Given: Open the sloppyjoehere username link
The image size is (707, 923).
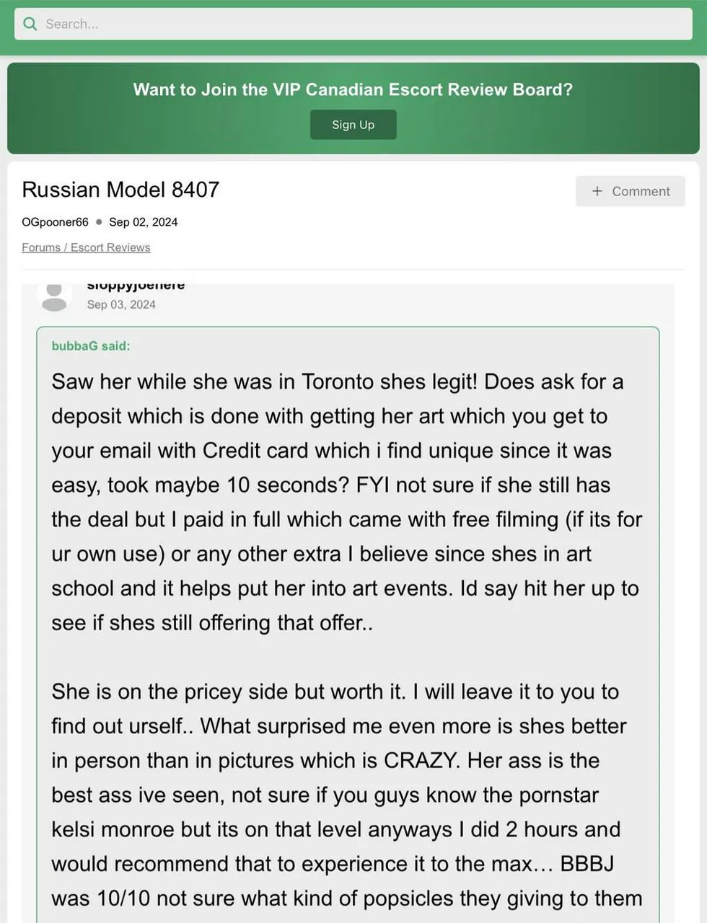Looking at the screenshot, I should [x=136, y=286].
